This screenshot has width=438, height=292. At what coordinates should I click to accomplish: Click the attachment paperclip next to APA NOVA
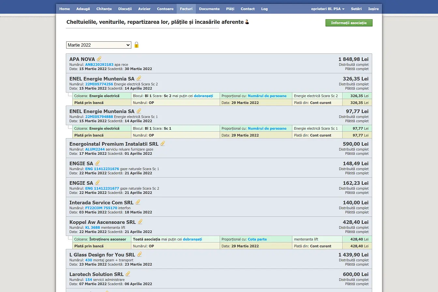coord(99,59)
